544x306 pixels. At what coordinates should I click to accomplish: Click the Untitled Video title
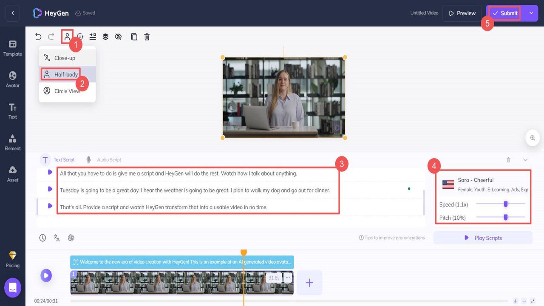pos(424,13)
